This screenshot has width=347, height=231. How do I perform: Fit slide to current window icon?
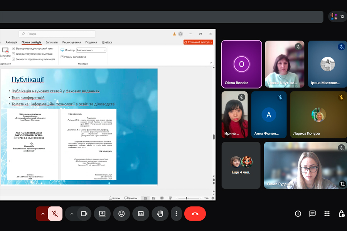tap(213, 198)
